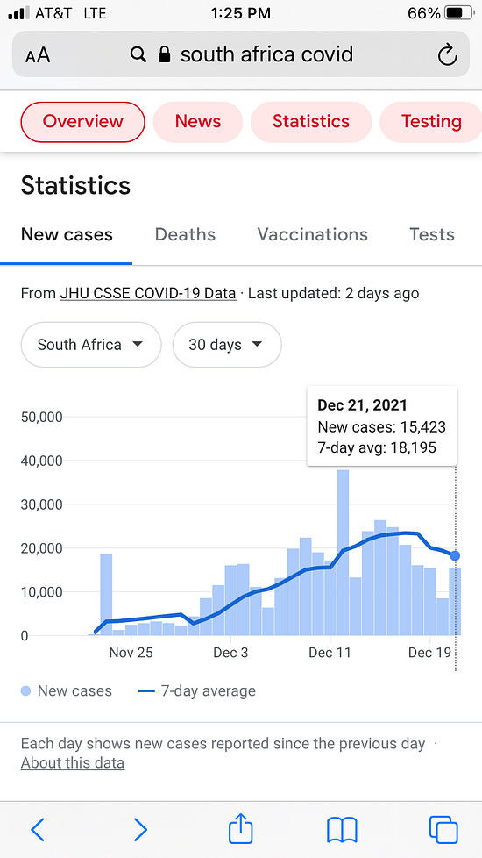Open the About this data link

pyautogui.click(x=73, y=762)
